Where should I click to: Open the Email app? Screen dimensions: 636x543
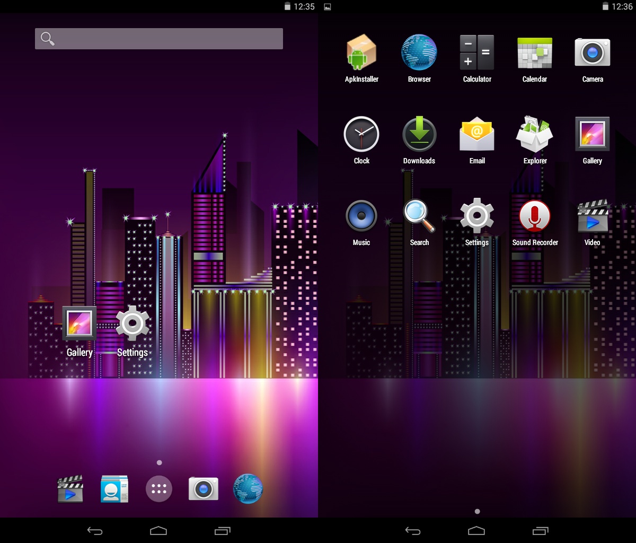click(477, 139)
